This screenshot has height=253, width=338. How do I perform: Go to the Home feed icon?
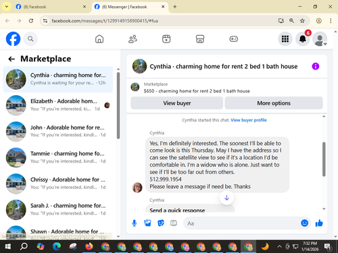pyautogui.click(x=99, y=39)
